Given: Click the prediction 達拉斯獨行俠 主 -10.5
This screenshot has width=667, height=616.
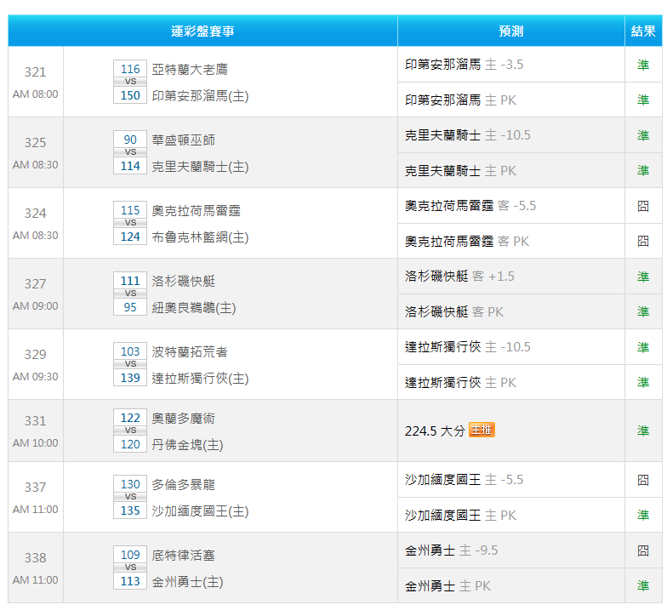Looking at the screenshot, I should pos(468,347).
